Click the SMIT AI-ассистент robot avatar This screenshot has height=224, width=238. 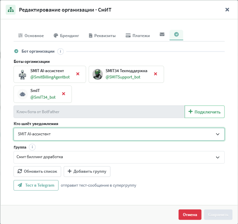[x=22, y=74]
